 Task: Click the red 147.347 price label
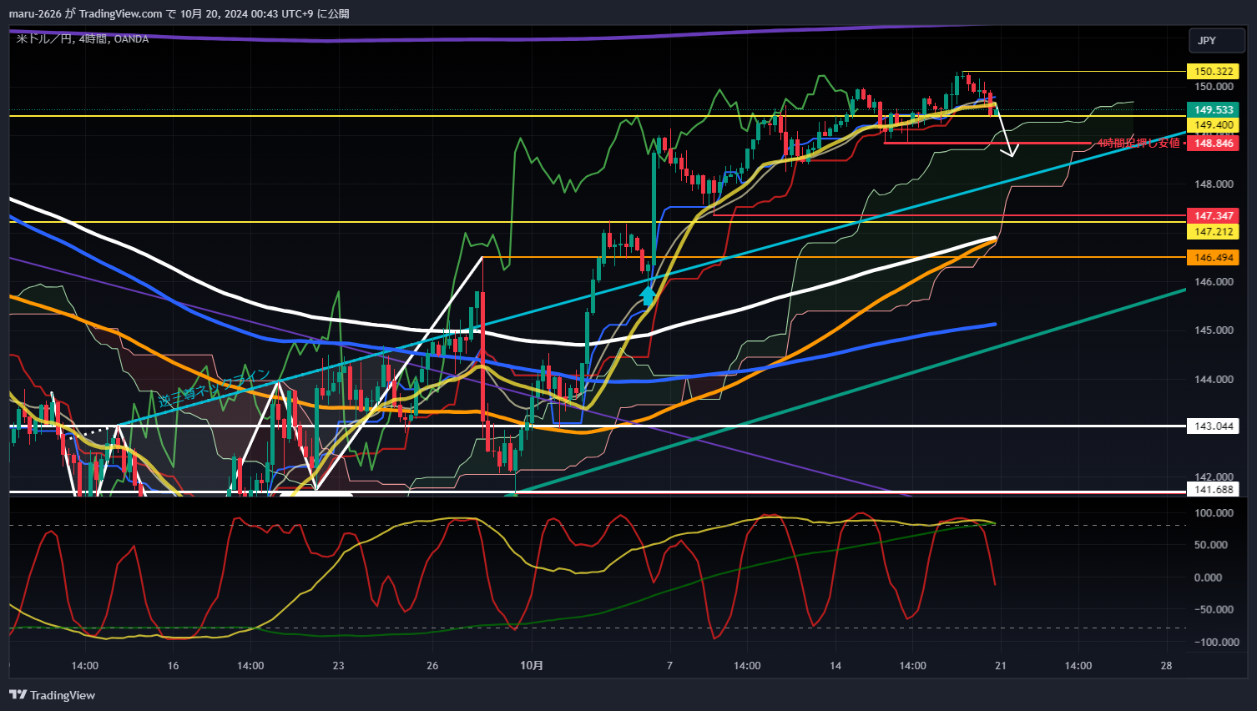pos(1214,216)
